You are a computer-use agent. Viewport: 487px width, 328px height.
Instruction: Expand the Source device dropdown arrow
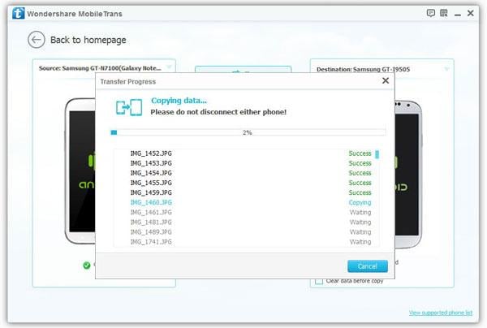tap(169, 67)
